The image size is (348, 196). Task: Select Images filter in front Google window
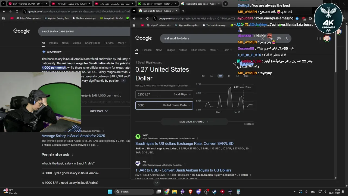[x=171, y=50]
